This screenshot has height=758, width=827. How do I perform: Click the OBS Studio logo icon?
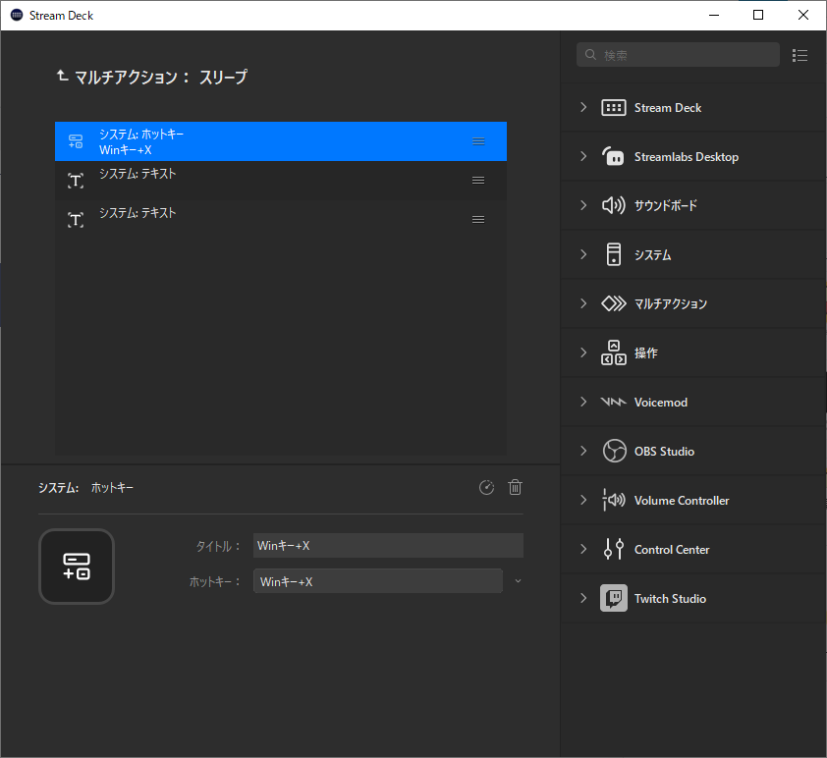615,451
